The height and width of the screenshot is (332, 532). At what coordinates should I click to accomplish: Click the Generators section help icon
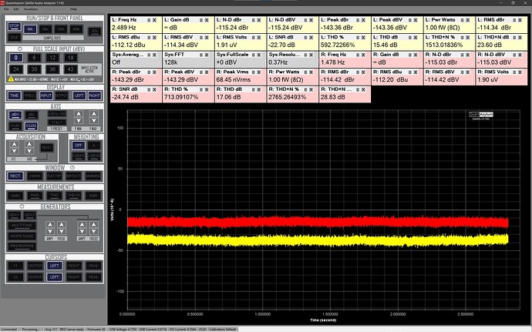22,206
